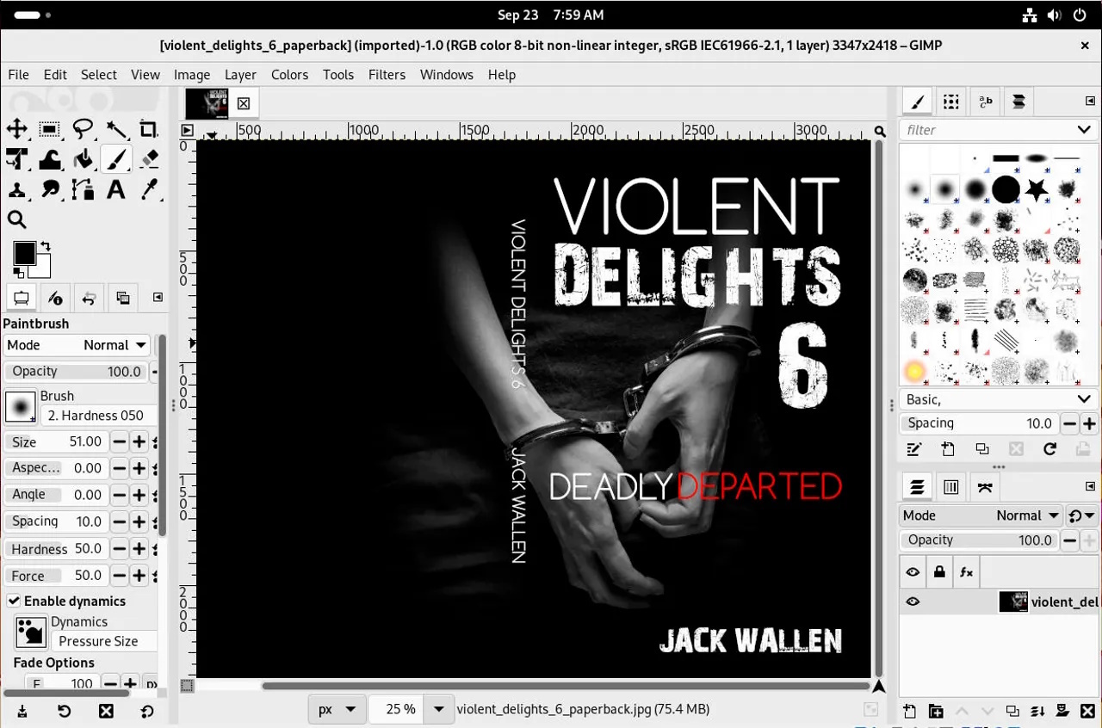1102x728 pixels.
Task: Click the lock column header in Layers
Action: pyautogui.click(x=939, y=571)
